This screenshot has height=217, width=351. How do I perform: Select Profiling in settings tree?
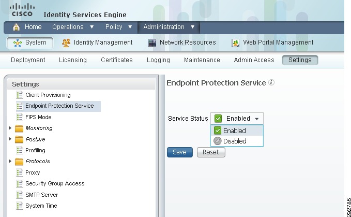click(35, 150)
